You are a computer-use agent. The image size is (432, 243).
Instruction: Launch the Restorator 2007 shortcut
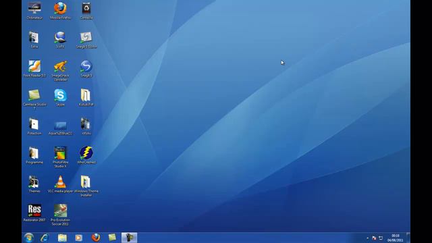[x=34, y=213]
